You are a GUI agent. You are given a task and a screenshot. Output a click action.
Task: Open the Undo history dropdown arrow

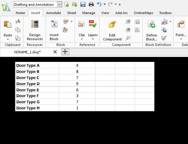104,4
